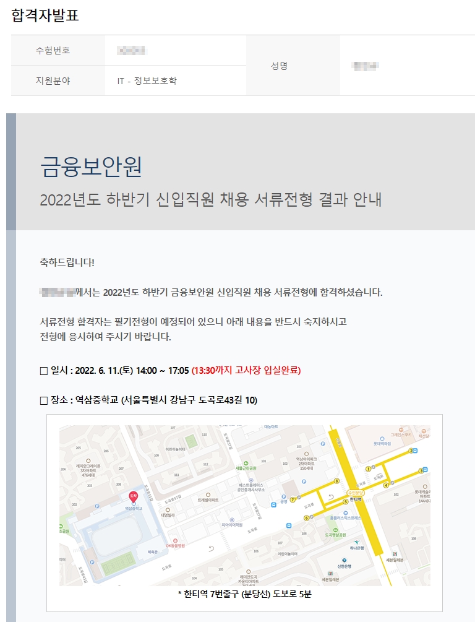
Task: Click the 신한은행 bank icon
Action: point(344,560)
